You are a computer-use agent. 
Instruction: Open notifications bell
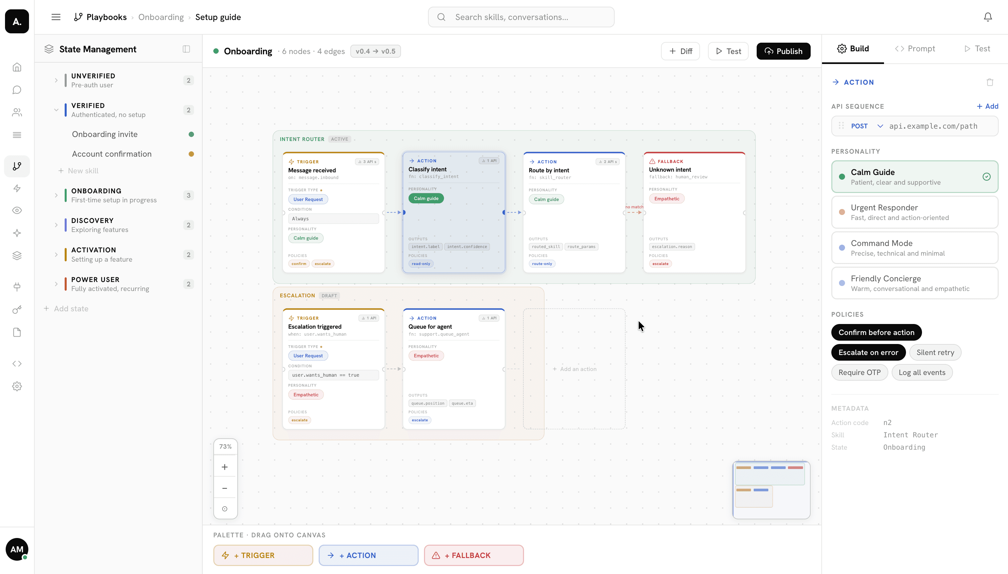(x=988, y=17)
